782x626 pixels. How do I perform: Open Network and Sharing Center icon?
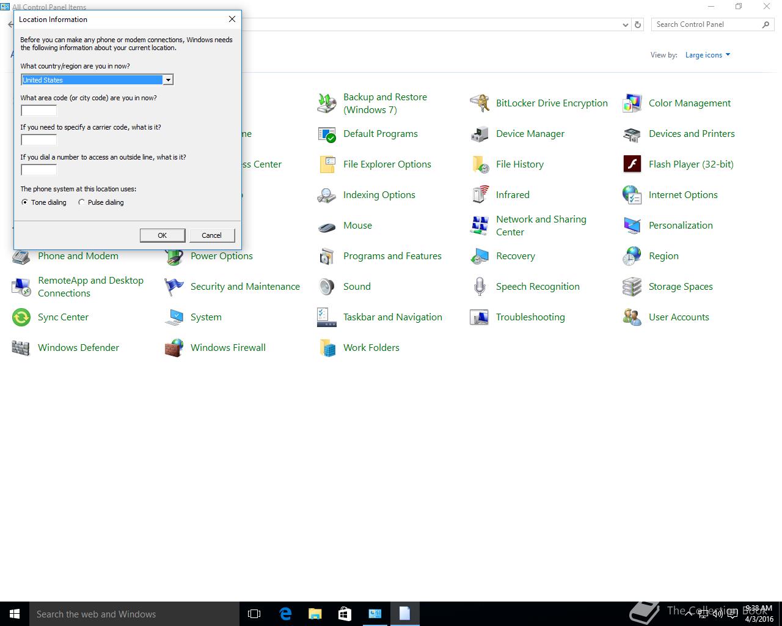pyautogui.click(x=480, y=226)
